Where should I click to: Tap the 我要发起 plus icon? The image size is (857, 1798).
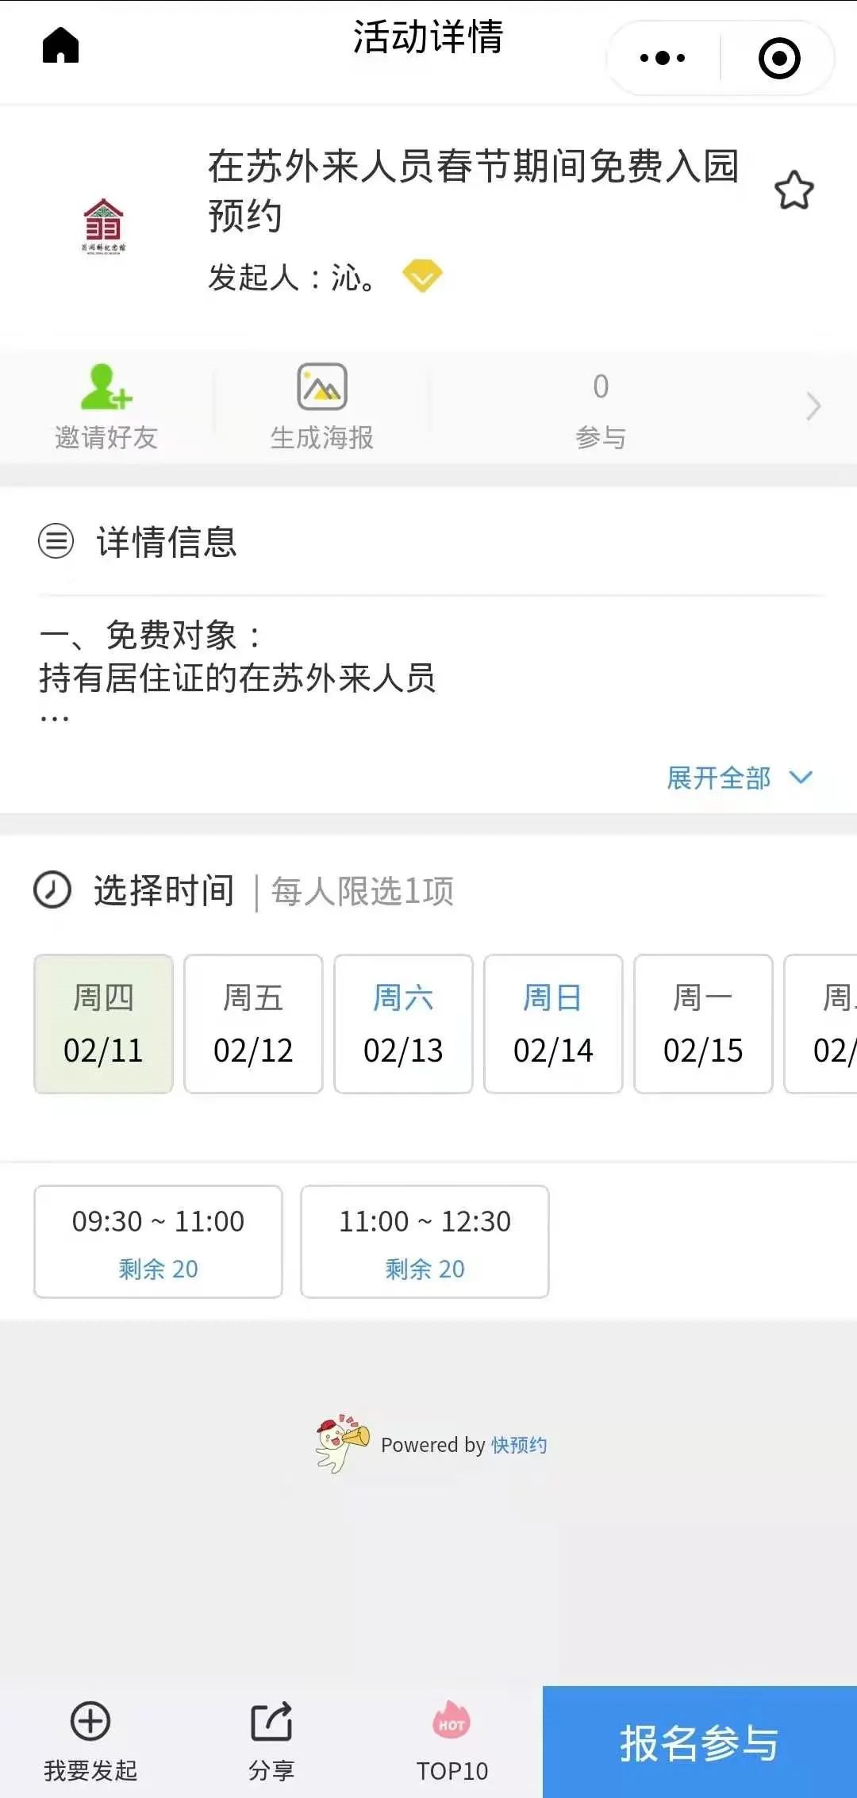[90, 1720]
